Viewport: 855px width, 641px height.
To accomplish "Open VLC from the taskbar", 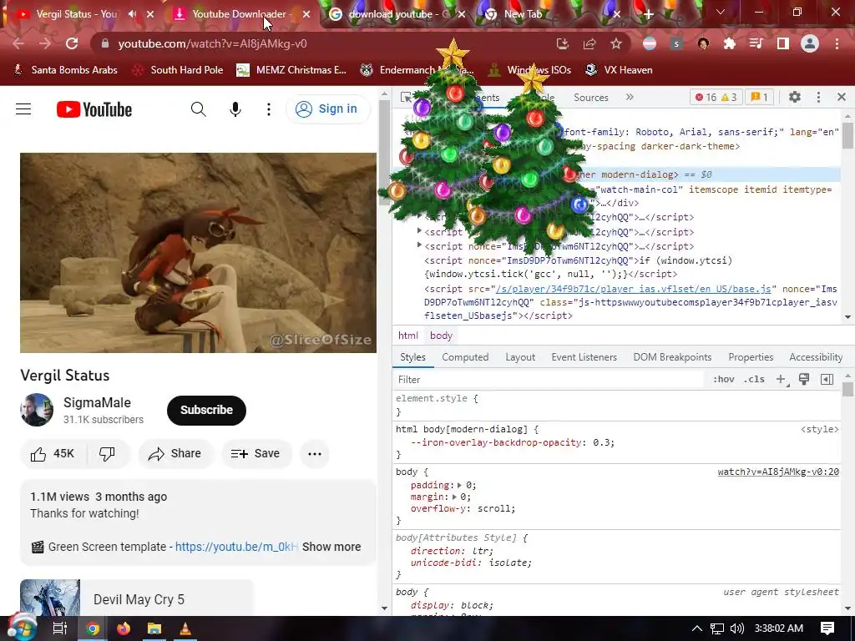I will pos(185,628).
